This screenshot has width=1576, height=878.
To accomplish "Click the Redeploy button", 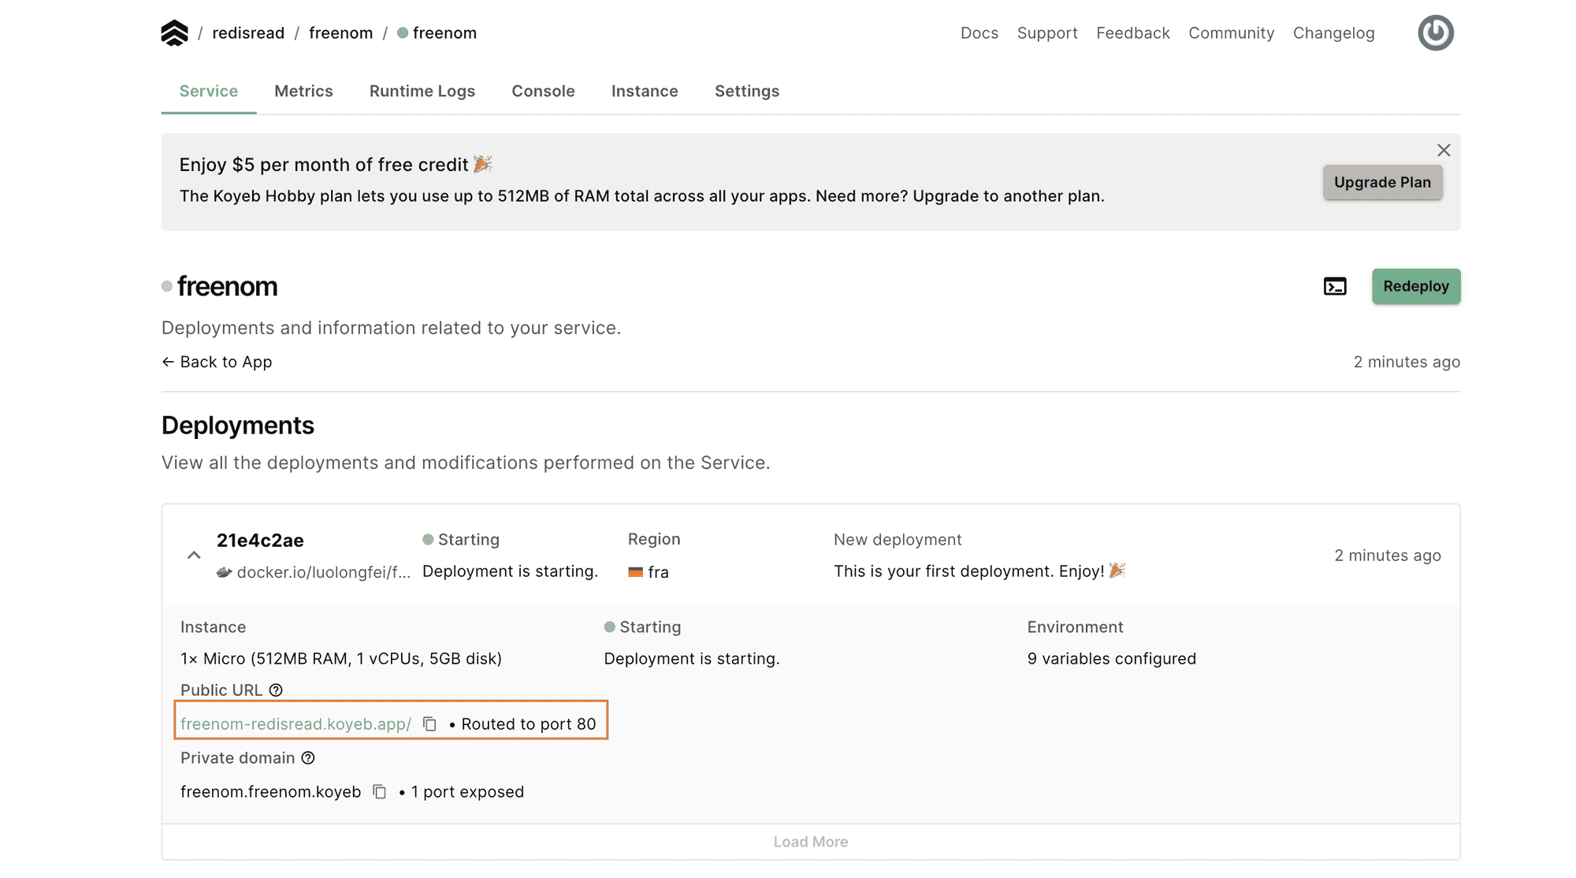I will tap(1416, 286).
